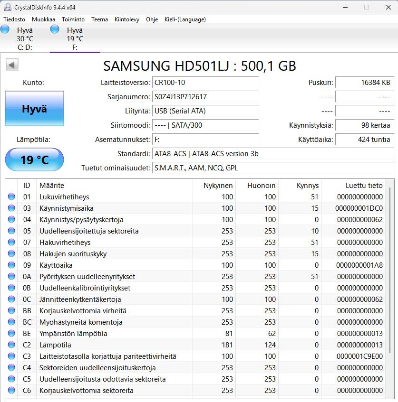Image resolution: width=398 pixels, height=402 pixels.
Task: Click the 19 °C temperature button
Action: pyautogui.click(x=34, y=160)
